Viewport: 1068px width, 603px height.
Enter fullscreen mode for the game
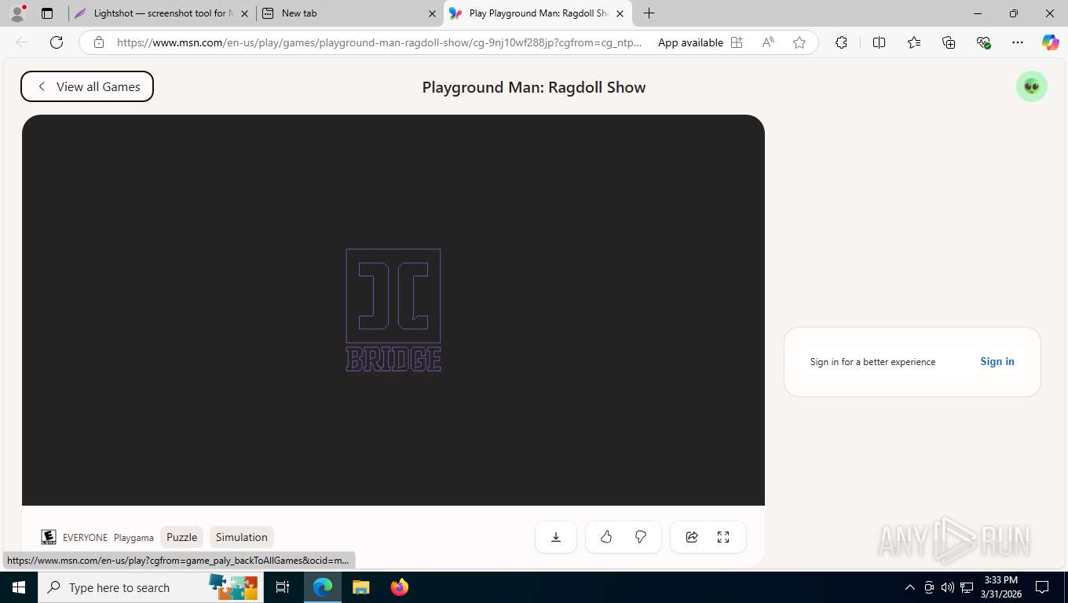click(723, 537)
